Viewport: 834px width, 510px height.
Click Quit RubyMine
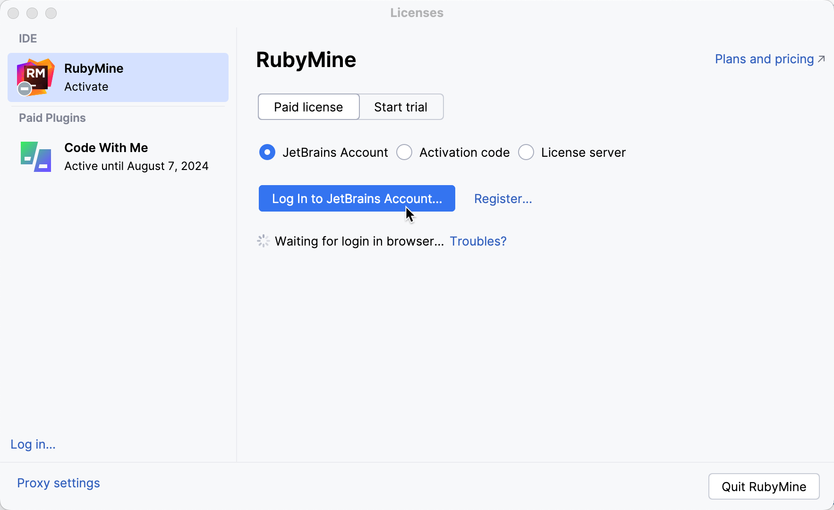coord(764,486)
